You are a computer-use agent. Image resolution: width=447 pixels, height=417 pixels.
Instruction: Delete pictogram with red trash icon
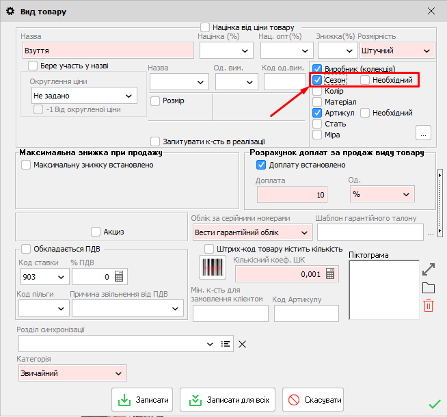click(x=429, y=306)
